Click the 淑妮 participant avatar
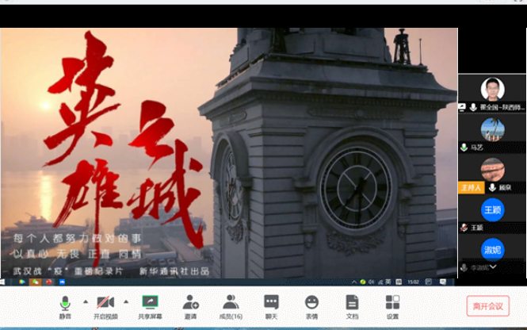The image size is (527, 330). pyautogui.click(x=492, y=249)
